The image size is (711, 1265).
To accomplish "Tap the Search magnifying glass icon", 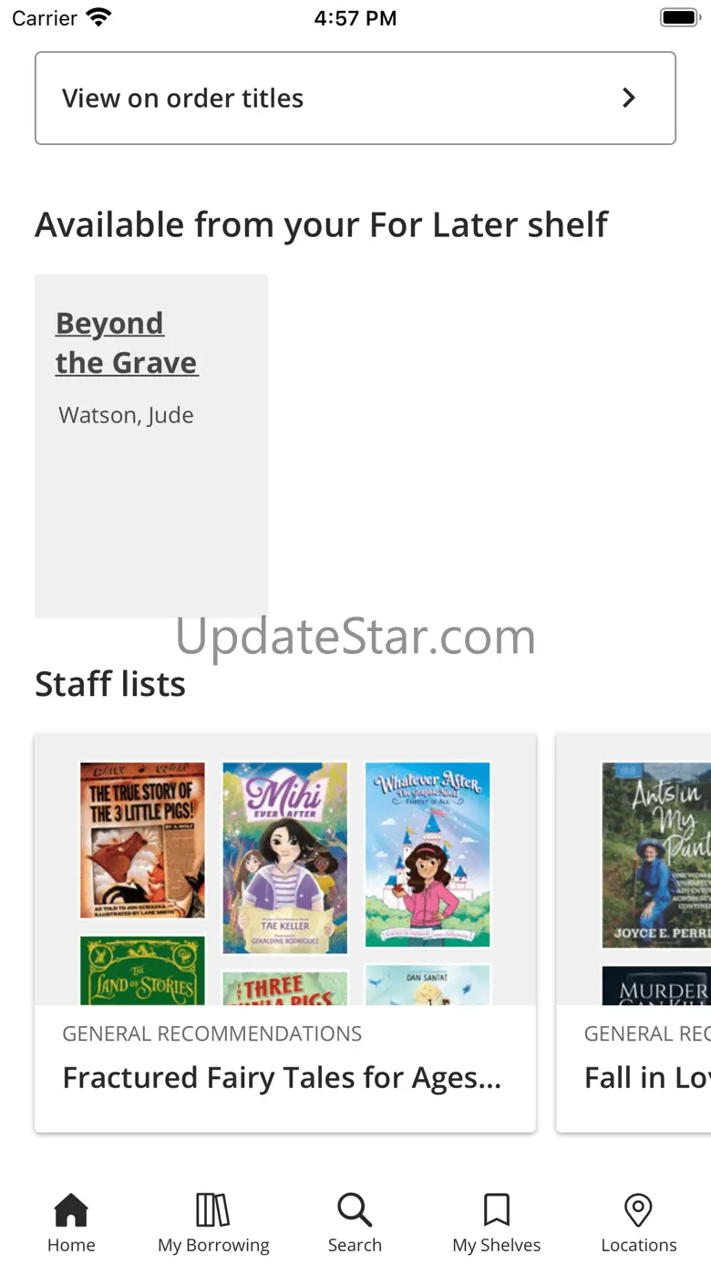I will pos(355,1210).
